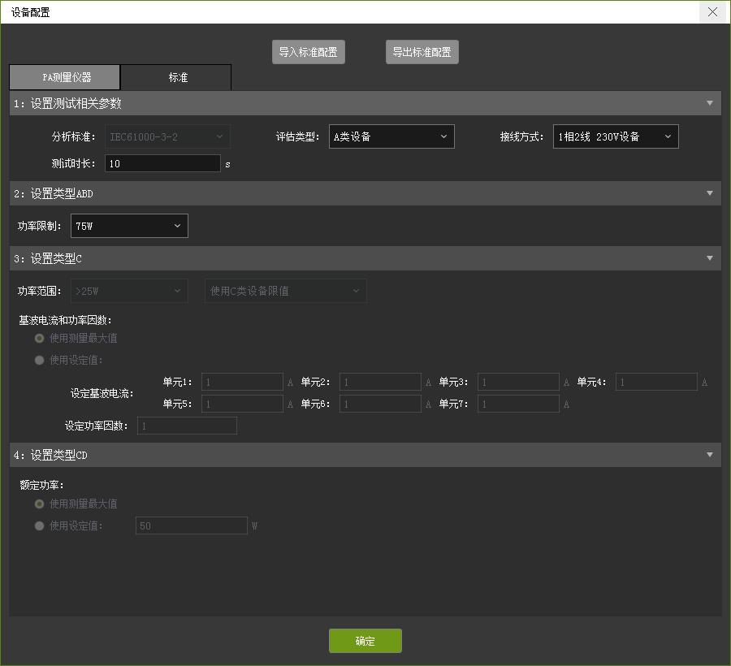Select 使用设定值 under 额定功率
731x666 pixels.
tap(39, 525)
